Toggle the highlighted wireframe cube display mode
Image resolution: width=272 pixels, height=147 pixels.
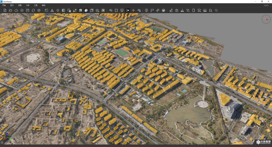coord(80,10)
